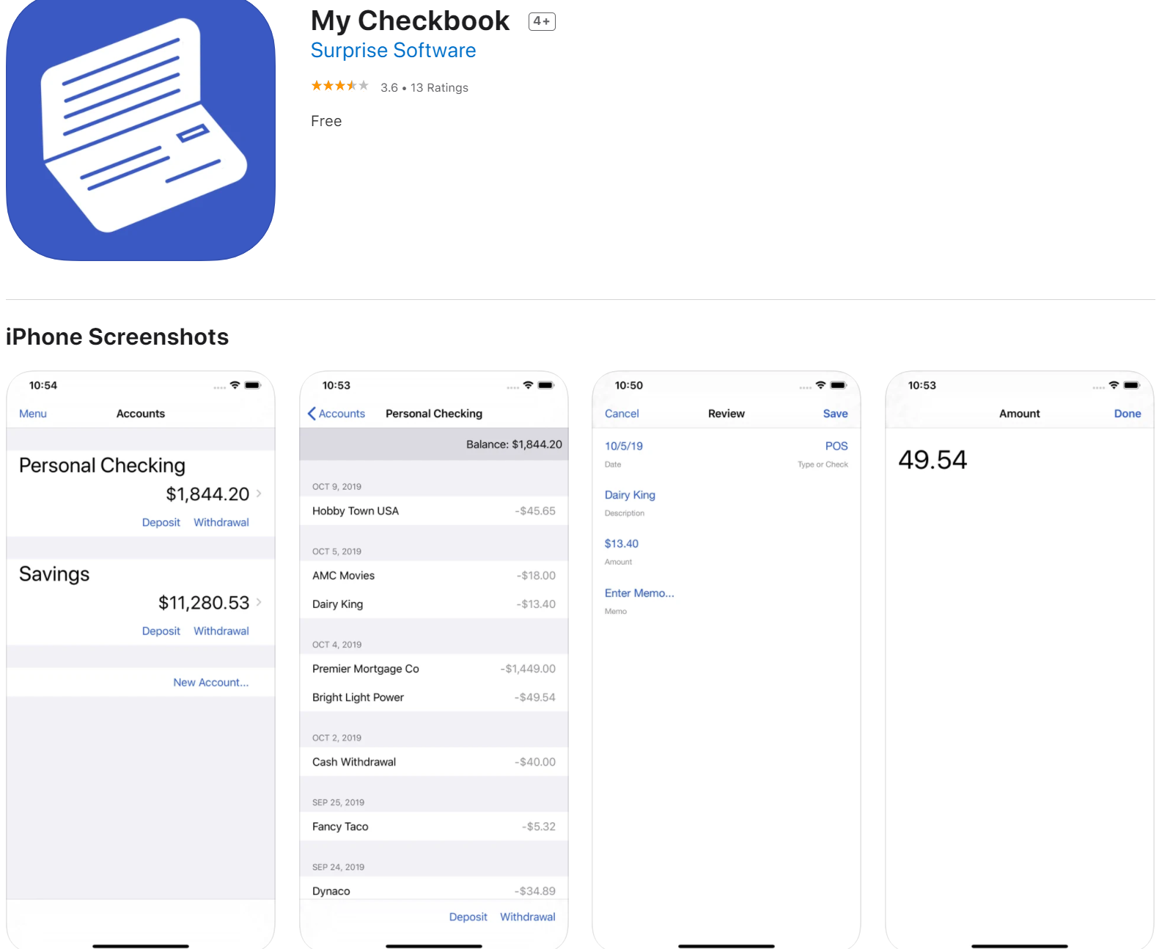Click Deposit under Personal Checking account

click(161, 522)
